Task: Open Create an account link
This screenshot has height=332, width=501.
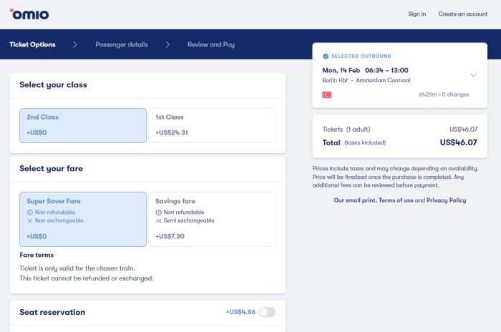Action: point(462,14)
